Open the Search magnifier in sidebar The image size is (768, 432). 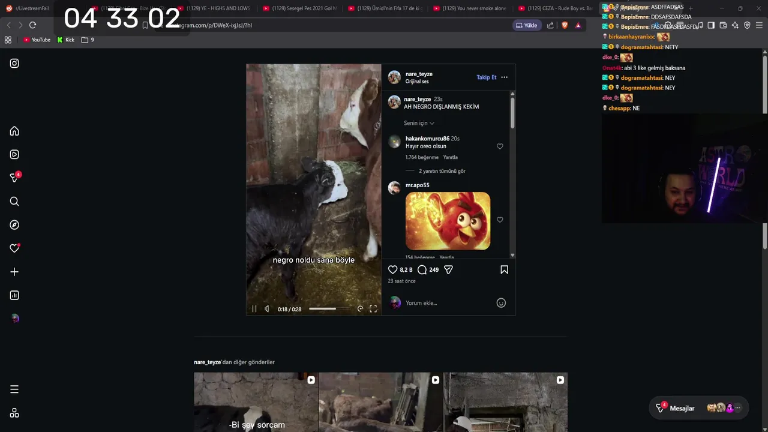click(x=14, y=201)
